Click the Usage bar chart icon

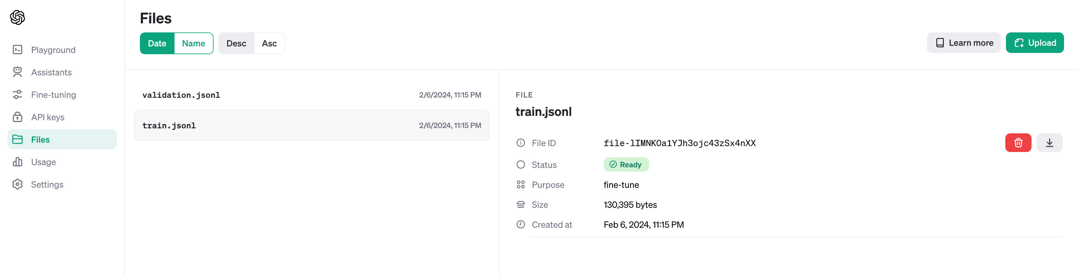(17, 162)
